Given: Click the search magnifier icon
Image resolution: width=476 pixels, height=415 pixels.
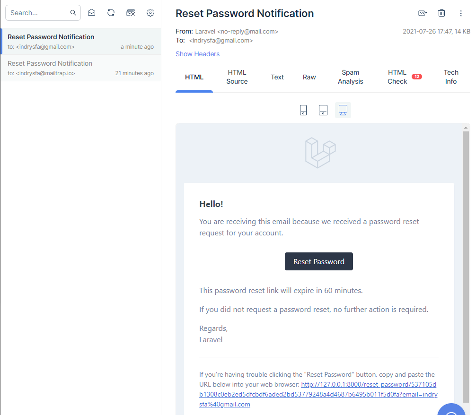Looking at the screenshot, I should 73,13.
